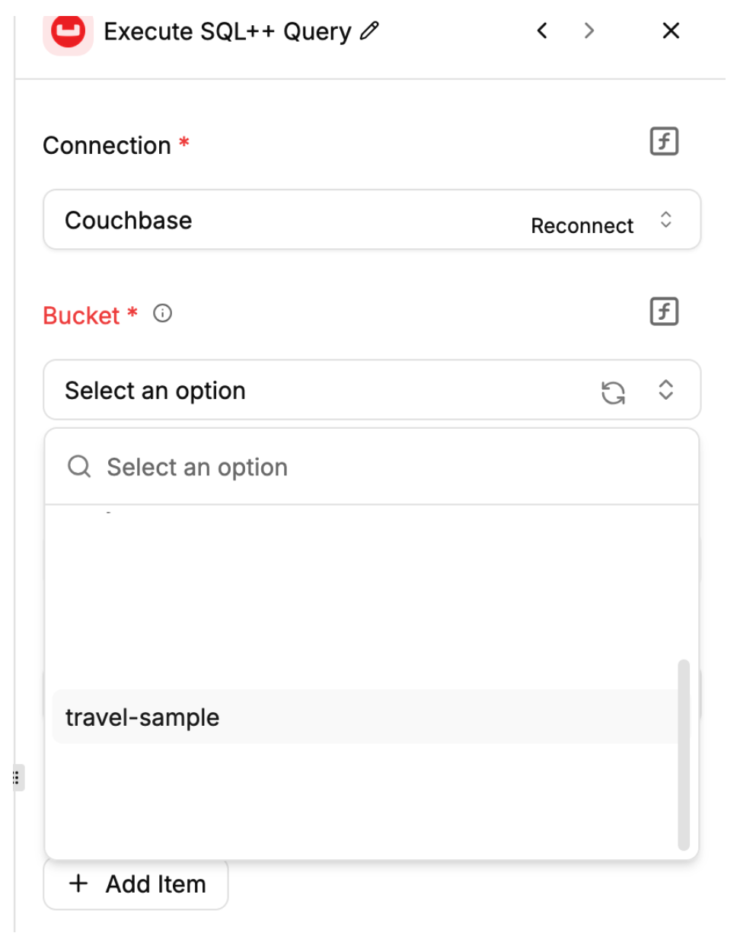Image resolution: width=740 pixels, height=949 pixels.
Task: Toggle dynamic value for Connection field
Action: coord(664,142)
